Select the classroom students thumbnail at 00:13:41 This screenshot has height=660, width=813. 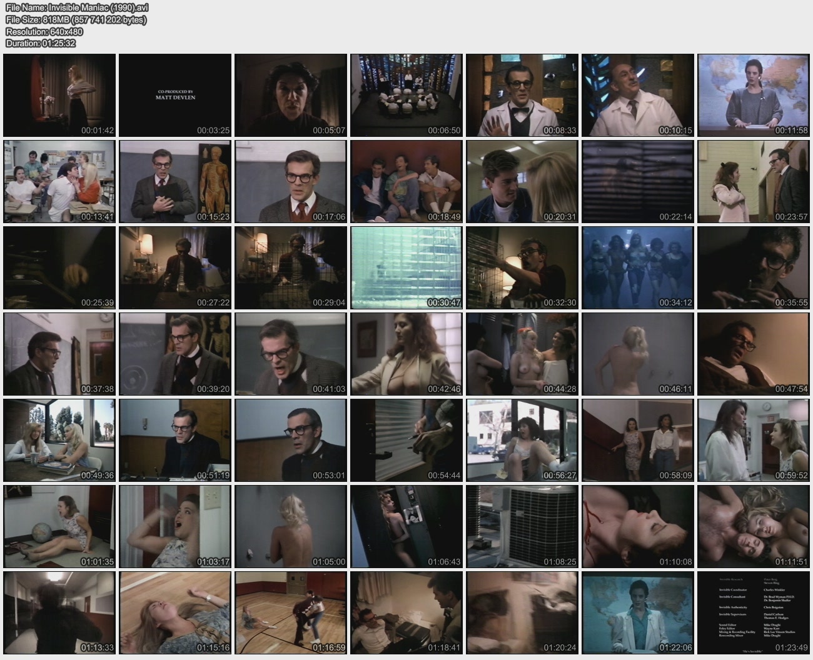click(x=59, y=181)
